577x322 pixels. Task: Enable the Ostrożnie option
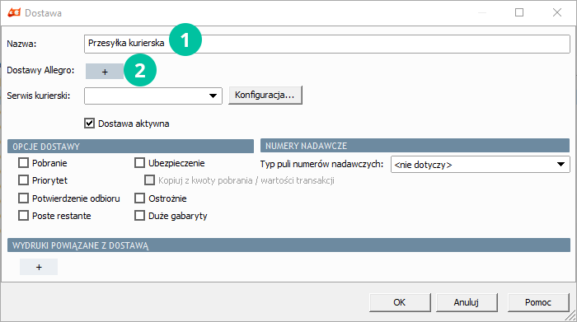[x=140, y=198]
